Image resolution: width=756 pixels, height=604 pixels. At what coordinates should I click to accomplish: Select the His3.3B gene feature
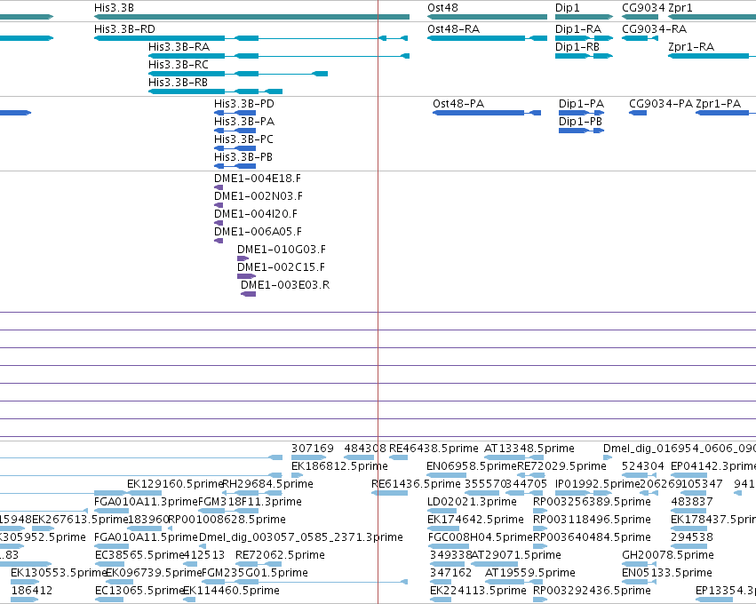(251, 17)
